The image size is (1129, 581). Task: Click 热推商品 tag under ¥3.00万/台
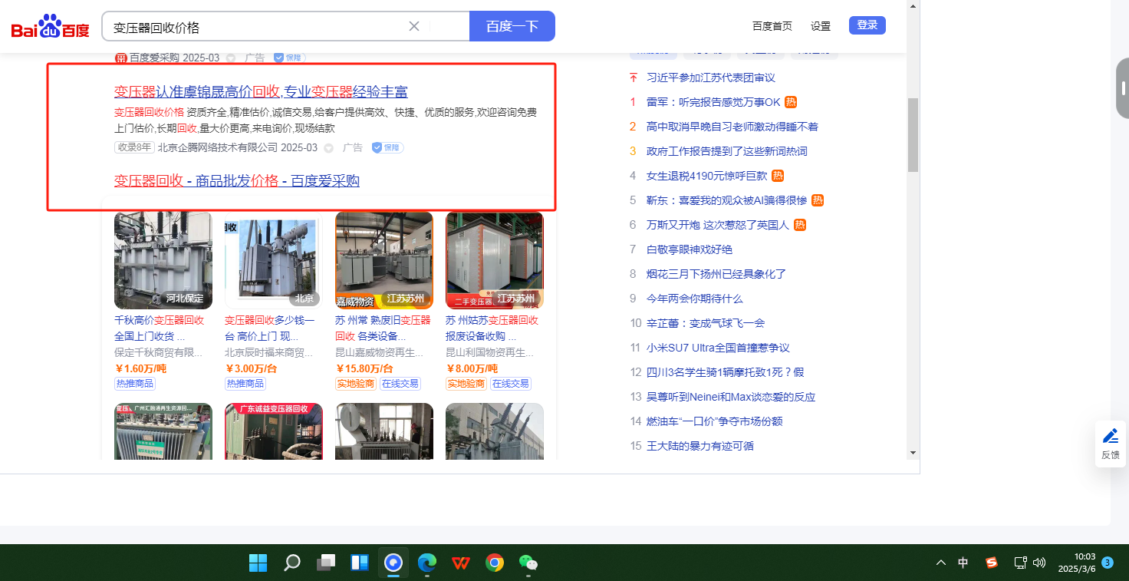tap(245, 384)
